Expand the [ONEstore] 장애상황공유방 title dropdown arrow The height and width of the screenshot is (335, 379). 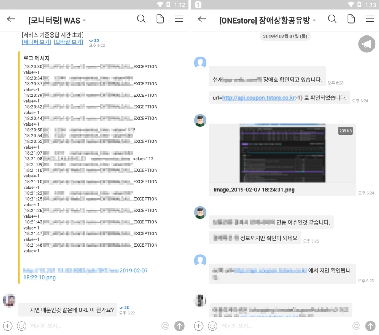pyautogui.click(x=314, y=21)
